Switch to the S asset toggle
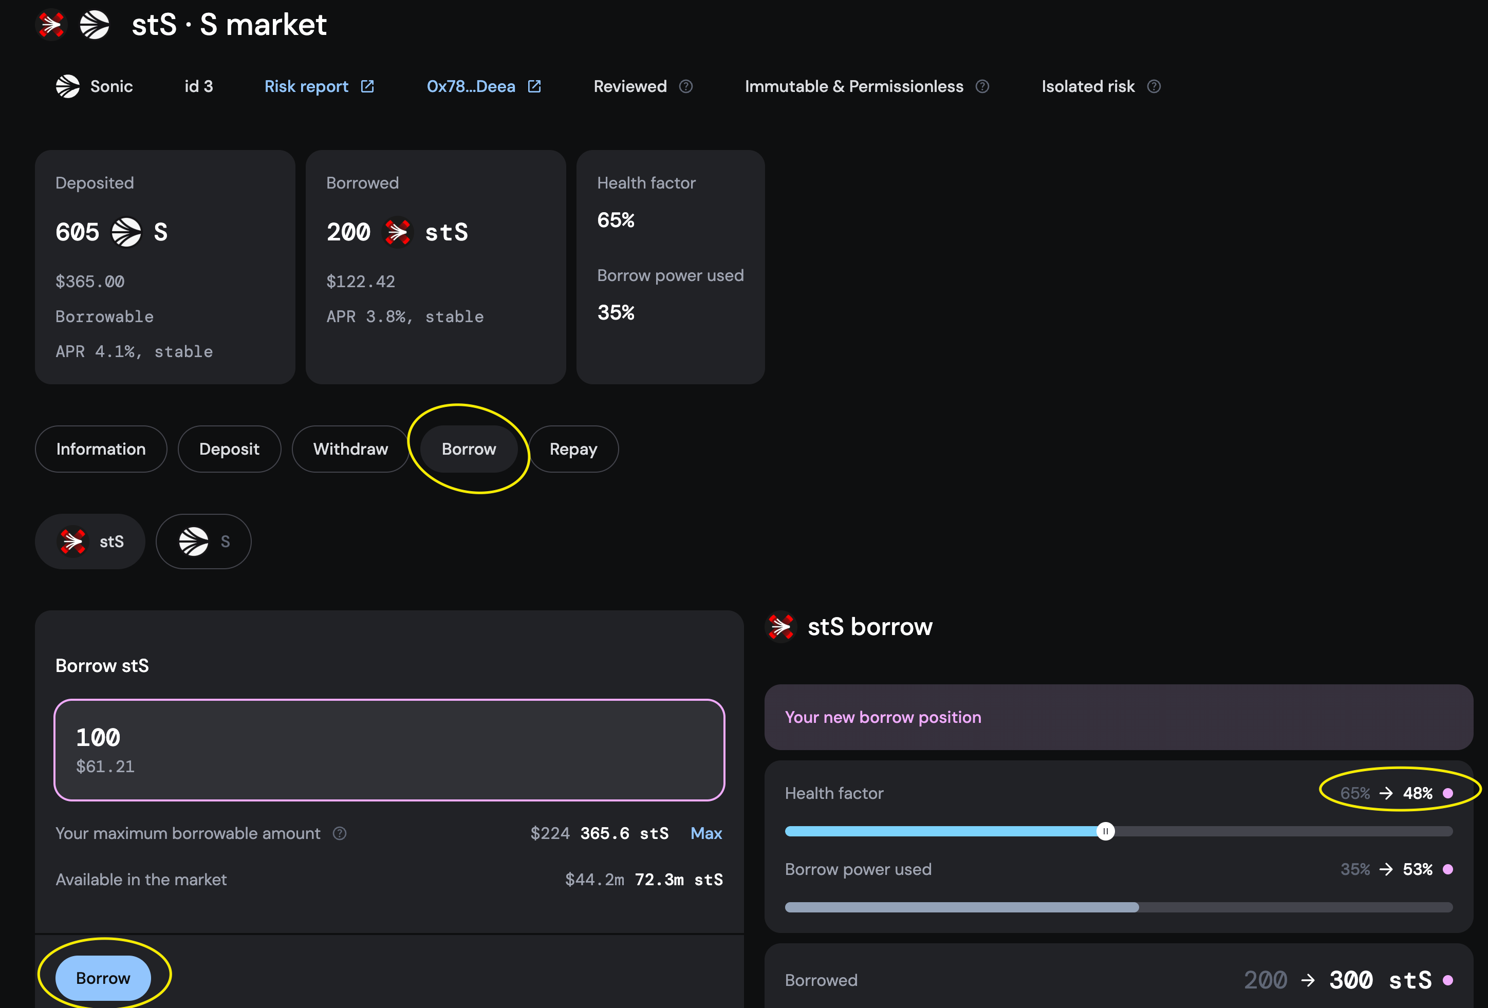Viewport: 1488px width, 1008px height. (x=203, y=542)
